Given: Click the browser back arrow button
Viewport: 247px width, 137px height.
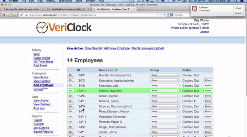Looking at the screenshot, I should pos(4,15).
